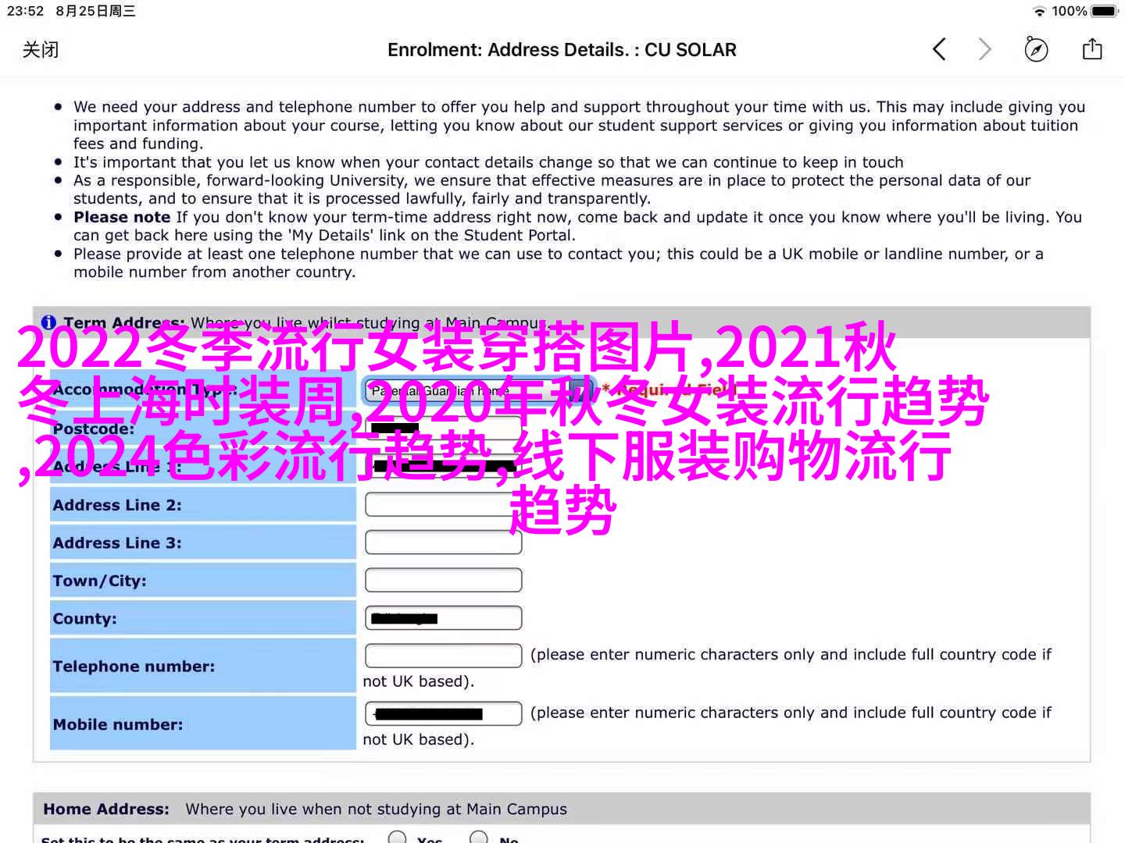Click the battery status icon
This screenshot has width=1125, height=843.
point(1105,11)
